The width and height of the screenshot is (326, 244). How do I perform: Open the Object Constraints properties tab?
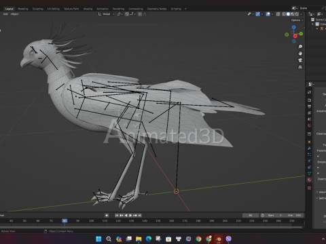pyautogui.click(x=309, y=167)
